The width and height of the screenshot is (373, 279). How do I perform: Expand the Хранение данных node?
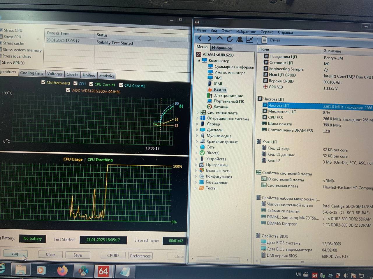pyautogui.click(x=197, y=142)
